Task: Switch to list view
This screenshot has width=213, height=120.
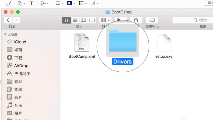Action: pyautogui.click(x=75, y=20)
